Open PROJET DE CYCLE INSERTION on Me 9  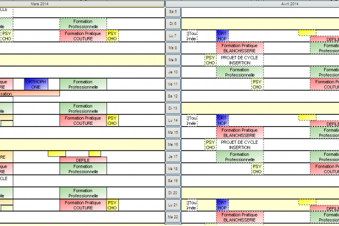pos(240,60)
